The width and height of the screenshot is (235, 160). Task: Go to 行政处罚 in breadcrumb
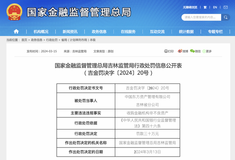[52, 40]
